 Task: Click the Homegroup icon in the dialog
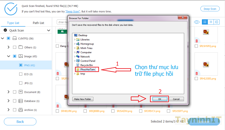[78, 44]
